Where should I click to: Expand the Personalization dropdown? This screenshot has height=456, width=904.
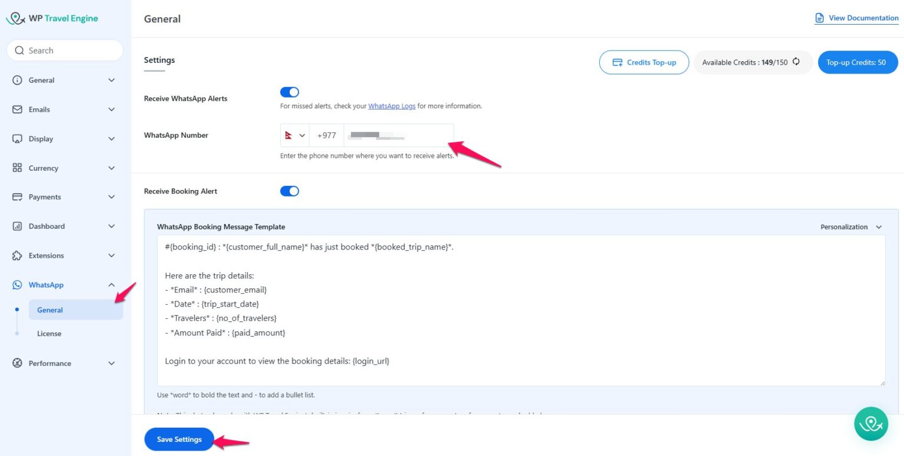tap(850, 227)
